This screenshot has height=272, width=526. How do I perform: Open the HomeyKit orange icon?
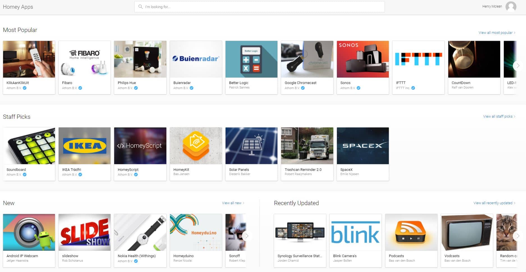coord(196,146)
